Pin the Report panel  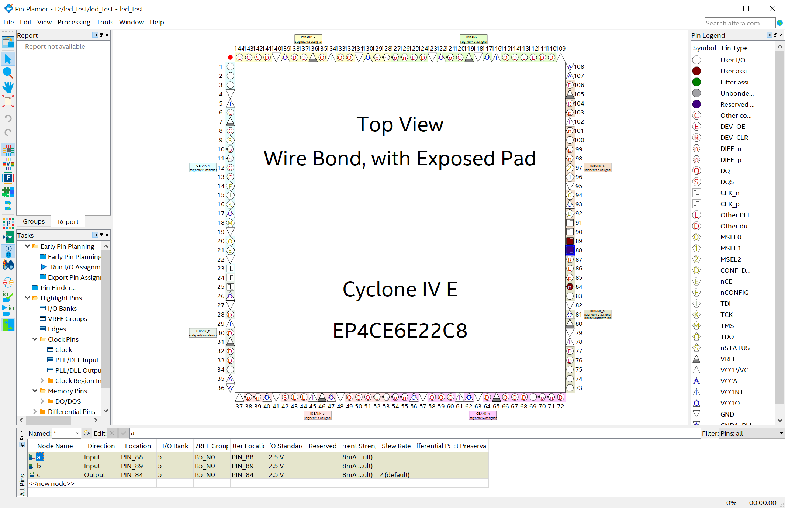[96, 35]
